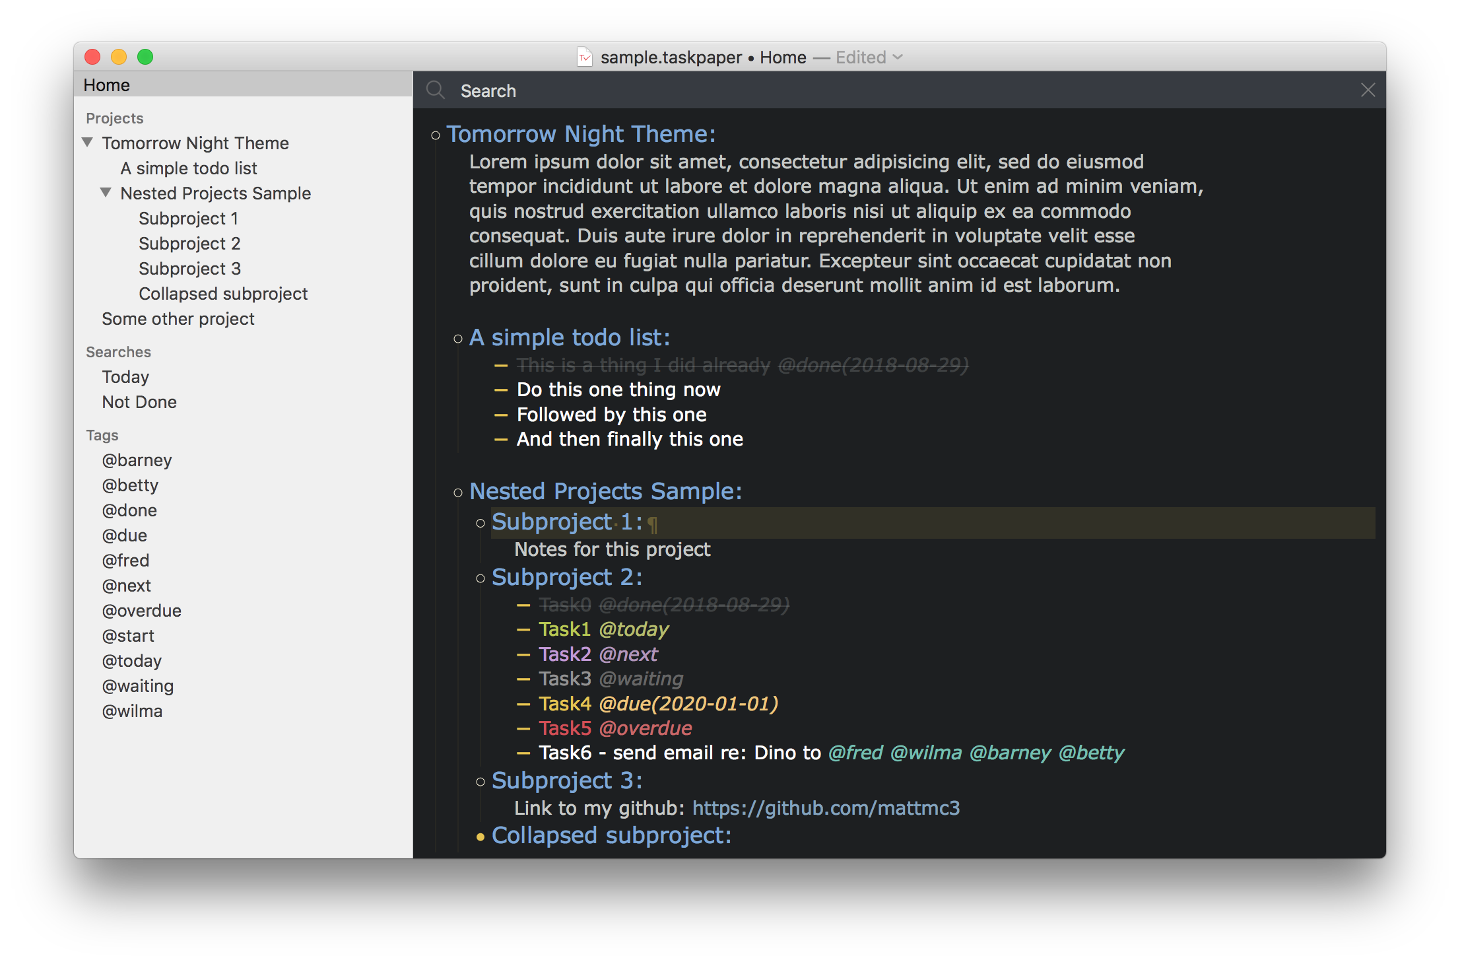Expand the filled yellow dot of Collapsed subproject
This screenshot has width=1460, height=964.
(x=481, y=837)
